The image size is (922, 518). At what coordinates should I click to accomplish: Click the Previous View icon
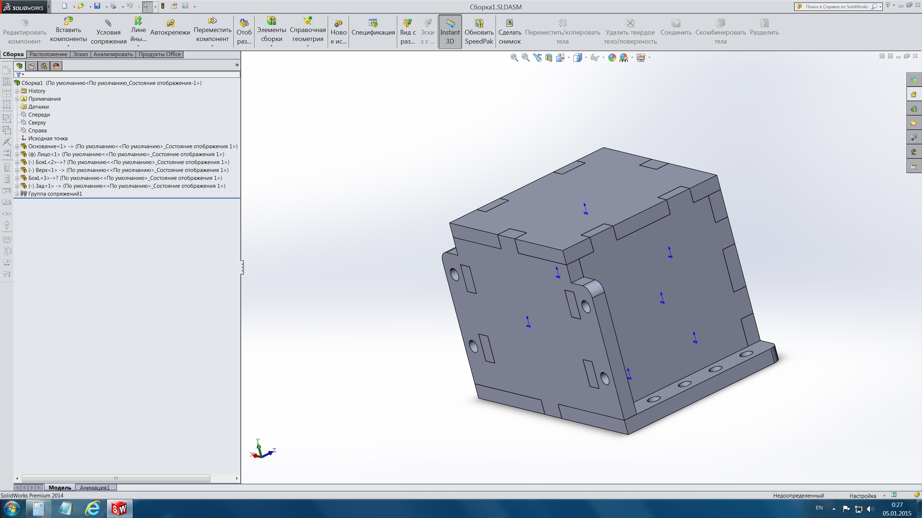[537, 58]
